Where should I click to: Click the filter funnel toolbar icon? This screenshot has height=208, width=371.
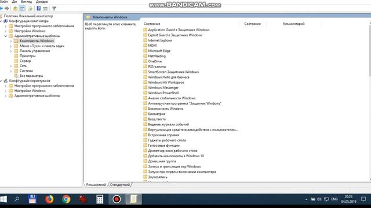coord(54,9)
